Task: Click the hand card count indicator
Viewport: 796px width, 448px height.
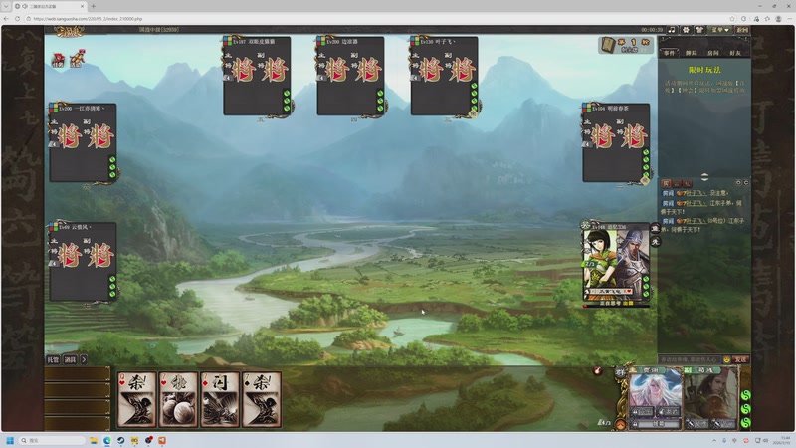Action: tap(603, 422)
